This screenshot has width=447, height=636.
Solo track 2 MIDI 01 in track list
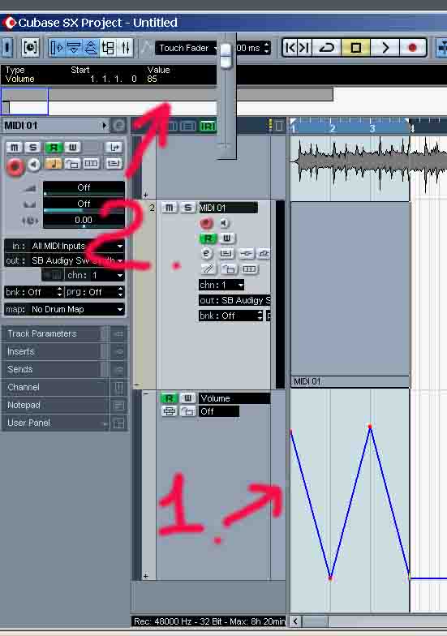coord(187,208)
